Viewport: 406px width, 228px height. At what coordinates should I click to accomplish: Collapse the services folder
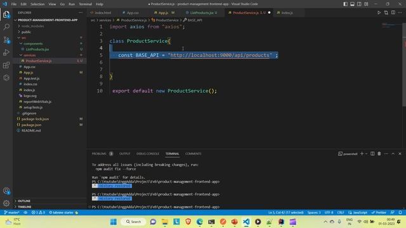pyautogui.click(x=49, y=55)
